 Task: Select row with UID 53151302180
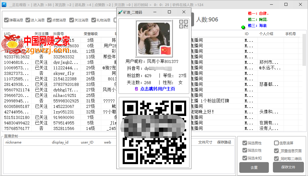tap(17, 117)
